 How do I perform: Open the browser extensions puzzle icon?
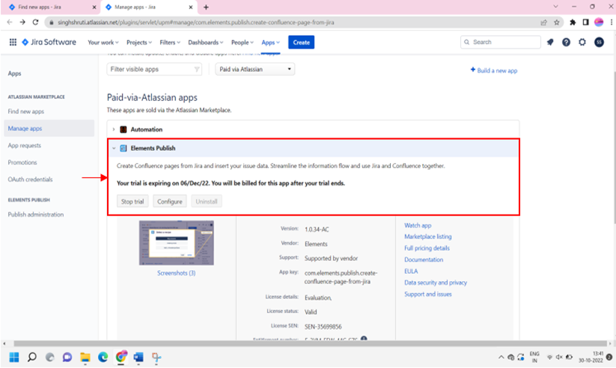click(x=573, y=22)
